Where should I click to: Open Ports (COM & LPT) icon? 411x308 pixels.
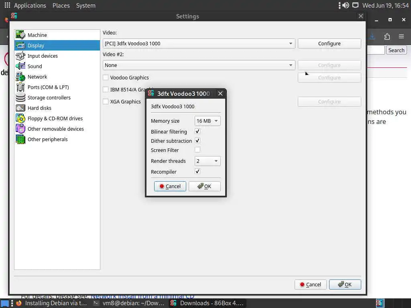click(x=20, y=87)
